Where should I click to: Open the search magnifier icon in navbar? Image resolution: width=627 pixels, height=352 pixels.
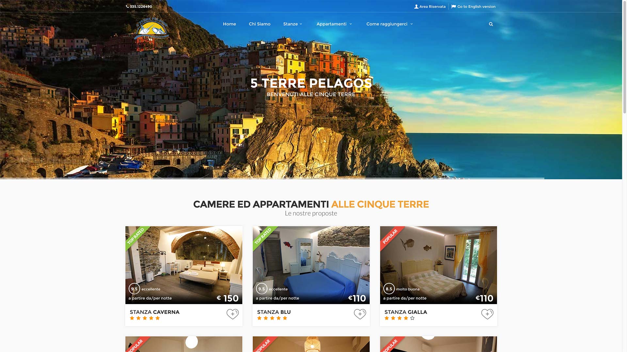tap(491, 24)
